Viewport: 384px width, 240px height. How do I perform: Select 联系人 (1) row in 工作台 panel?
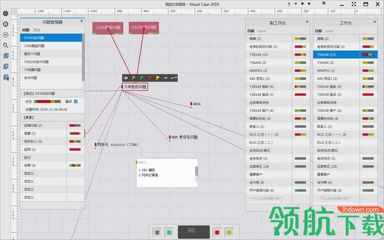point(346,126)
